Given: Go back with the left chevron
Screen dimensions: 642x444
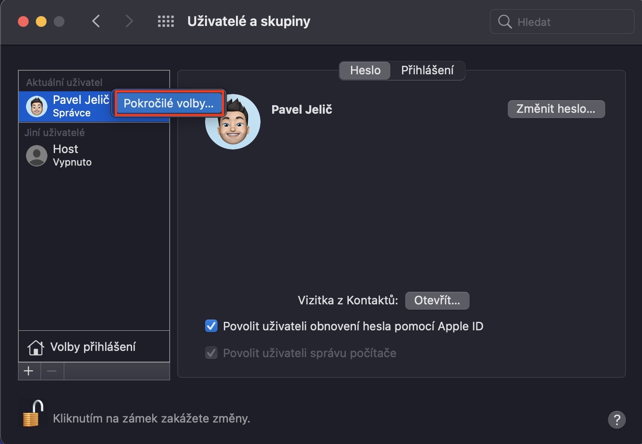Looking at the screenshot, I should [96, 21].
